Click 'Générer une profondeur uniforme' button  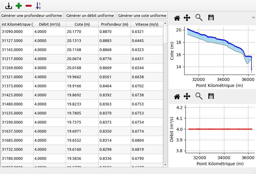pos(32,15)
